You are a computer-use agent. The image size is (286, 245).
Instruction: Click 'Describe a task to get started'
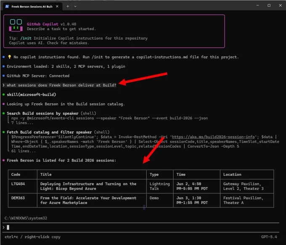coord(61,29)
